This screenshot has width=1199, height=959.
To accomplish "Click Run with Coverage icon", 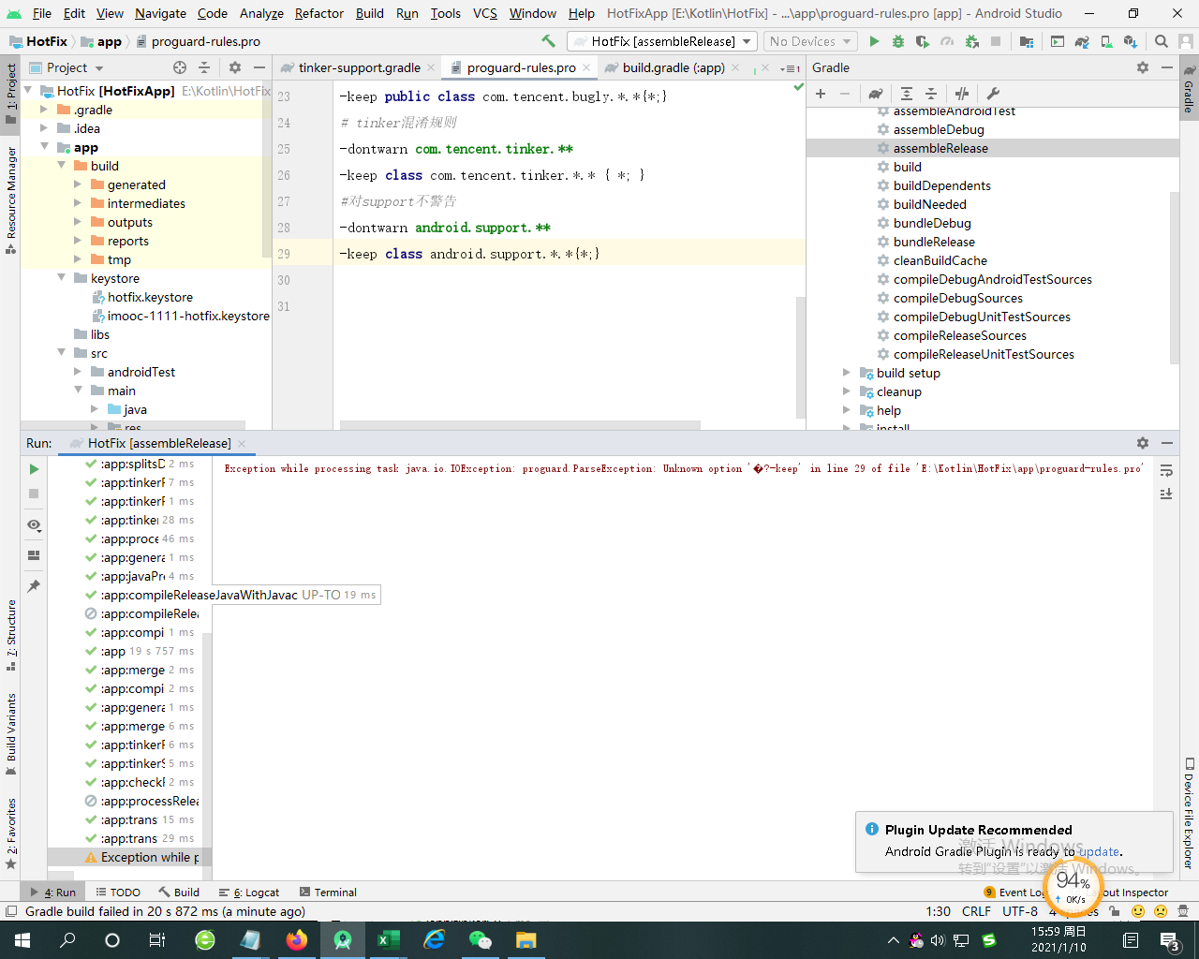I will coord(923,41).
